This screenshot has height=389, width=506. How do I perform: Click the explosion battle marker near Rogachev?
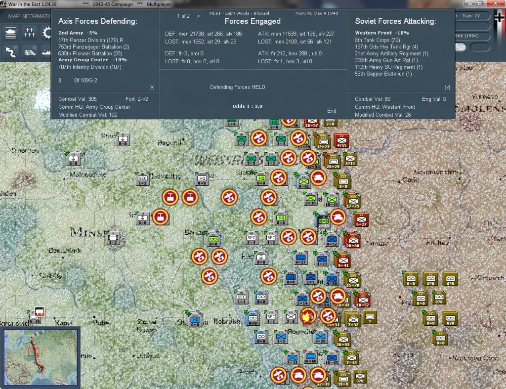[x=308, y=316]
